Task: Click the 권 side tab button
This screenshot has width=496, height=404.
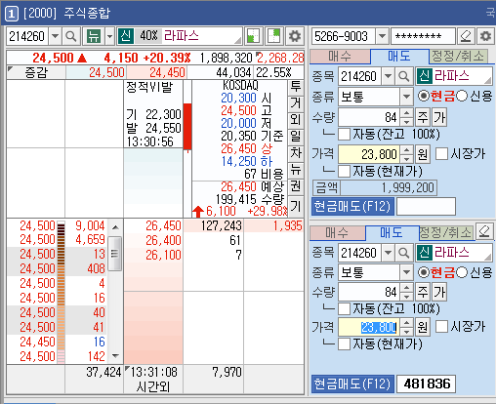Action: (296, 186)
